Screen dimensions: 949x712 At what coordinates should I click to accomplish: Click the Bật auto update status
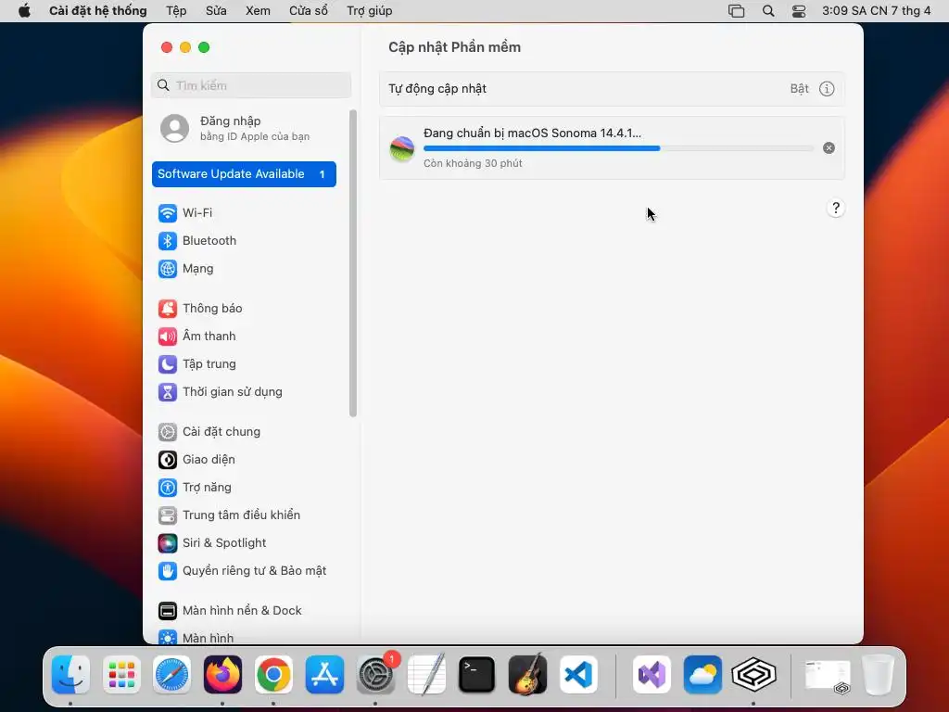click(800, 89)
